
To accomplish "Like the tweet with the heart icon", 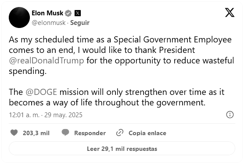I will tap(14, 133).
